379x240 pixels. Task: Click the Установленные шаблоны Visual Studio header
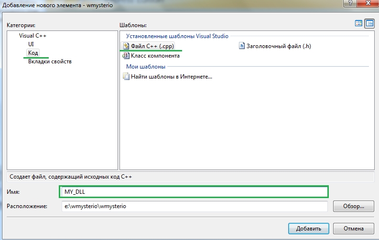[x=177, y=36]
